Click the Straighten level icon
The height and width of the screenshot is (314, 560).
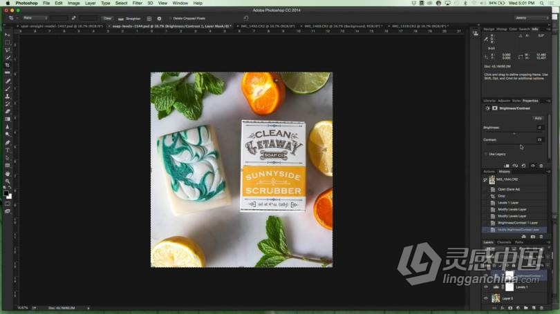[x=121, y=19]
